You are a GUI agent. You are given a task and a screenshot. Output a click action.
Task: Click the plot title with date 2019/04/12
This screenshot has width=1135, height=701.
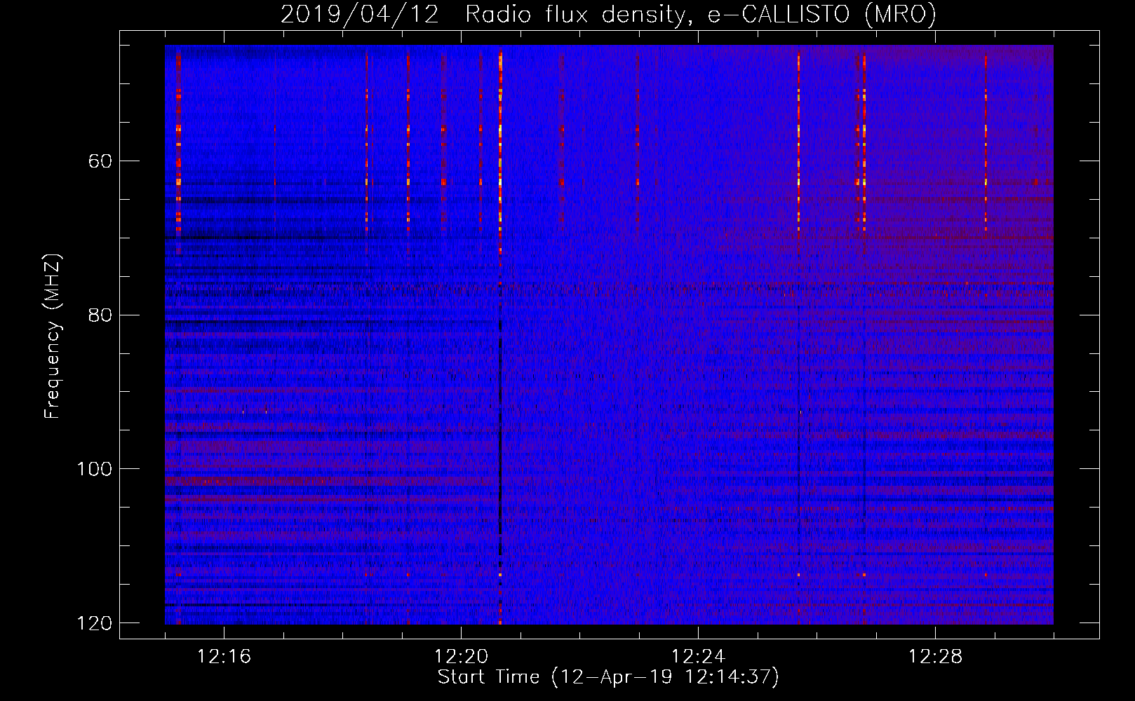[608, 14]
